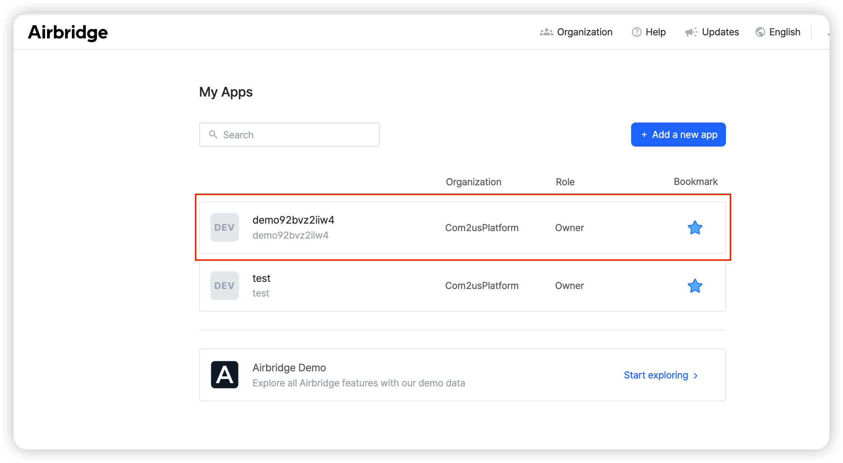Click the Updates megaphone icon
The width and height of the screenshot is (843, 463).
point(691,32)
